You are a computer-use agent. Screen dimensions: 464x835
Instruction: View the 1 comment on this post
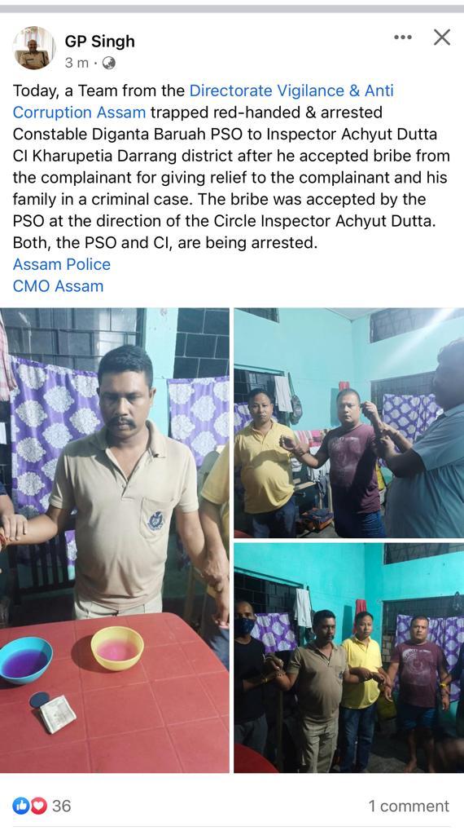(409, 806)
